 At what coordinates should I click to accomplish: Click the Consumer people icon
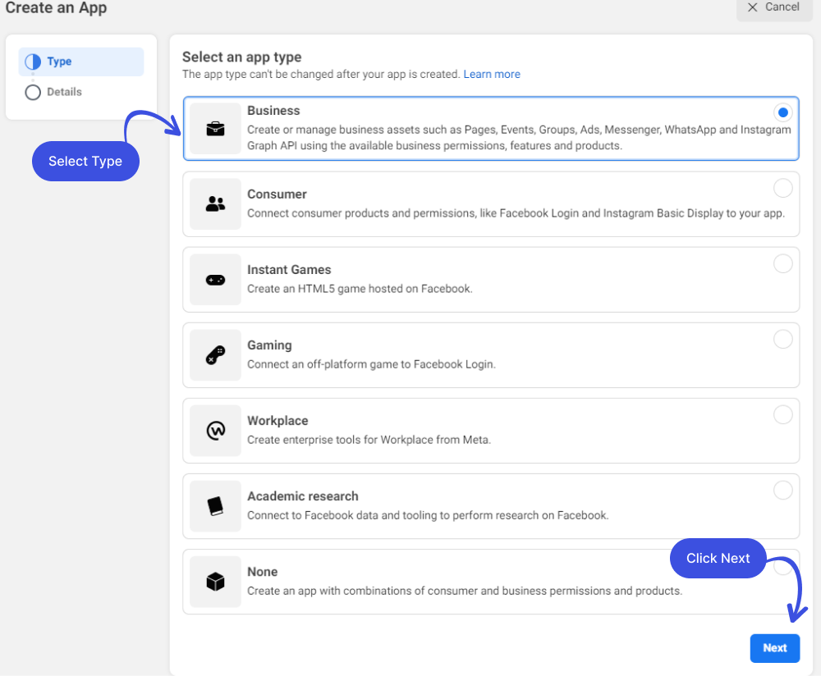tap(215, 203)
